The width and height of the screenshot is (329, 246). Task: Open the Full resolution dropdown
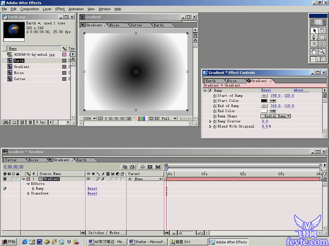(x=169, y=119)
